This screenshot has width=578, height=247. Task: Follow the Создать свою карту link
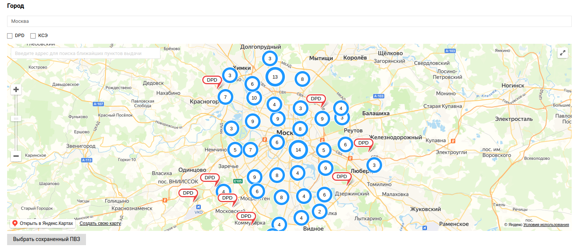click(x=100, y=223)
